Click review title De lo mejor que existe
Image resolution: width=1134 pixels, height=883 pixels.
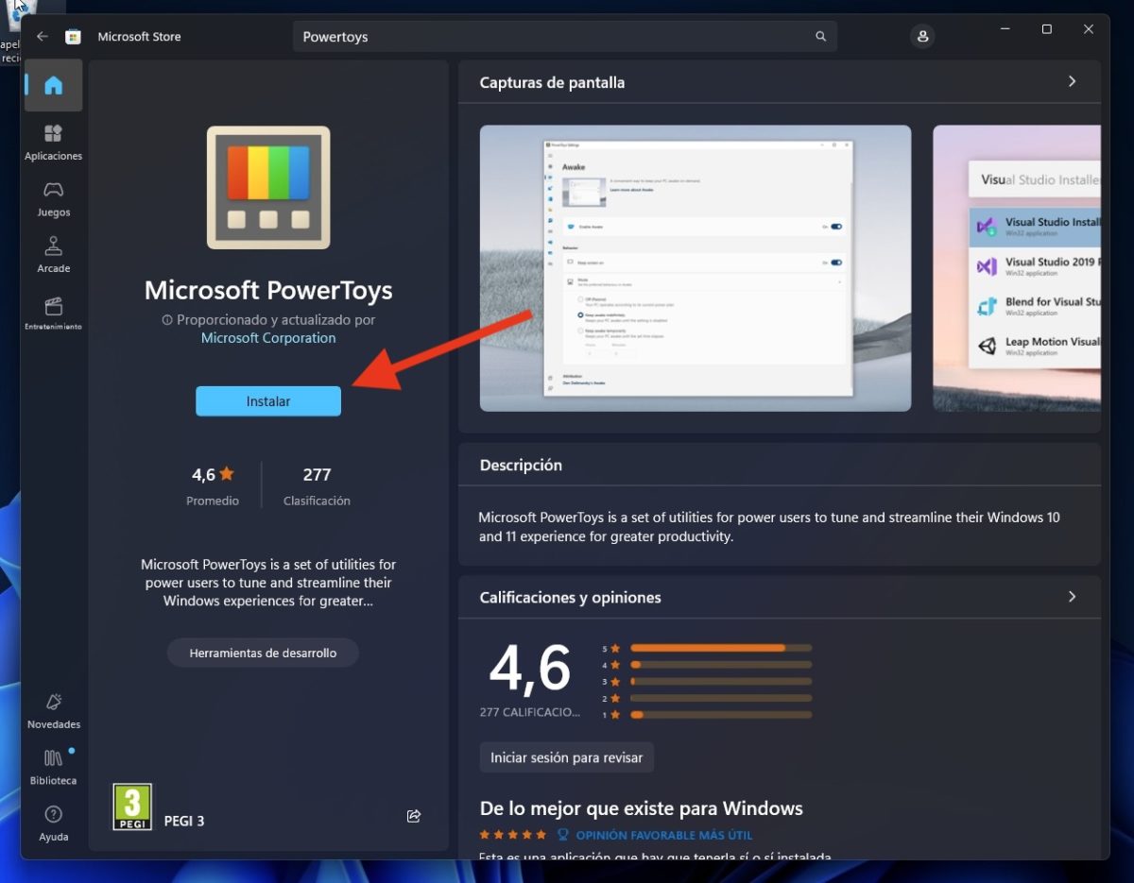tap(642, 808)
